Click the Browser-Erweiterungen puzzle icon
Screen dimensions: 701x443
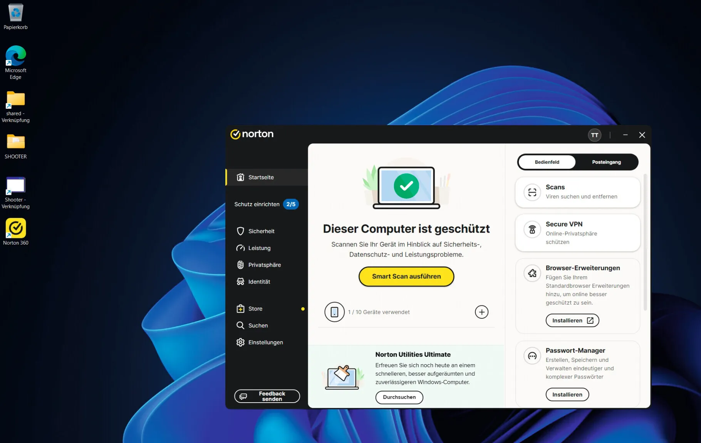click(x=532, y=273)
